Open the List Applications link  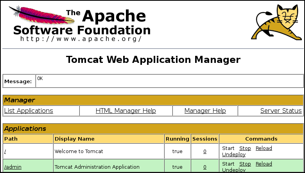pos(29,111)
